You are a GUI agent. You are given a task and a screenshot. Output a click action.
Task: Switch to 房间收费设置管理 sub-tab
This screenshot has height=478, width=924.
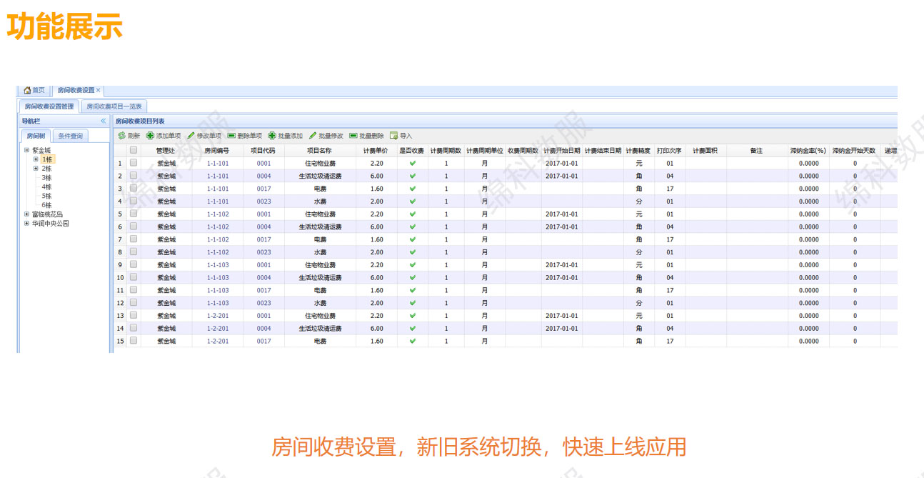point(49,106)
